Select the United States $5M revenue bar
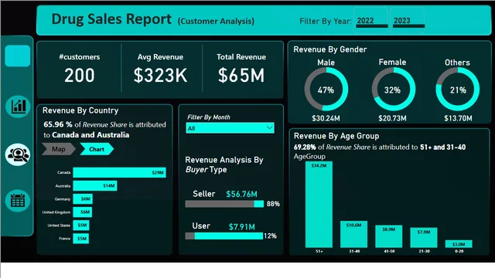495x278 pixels. coord(81,225)
